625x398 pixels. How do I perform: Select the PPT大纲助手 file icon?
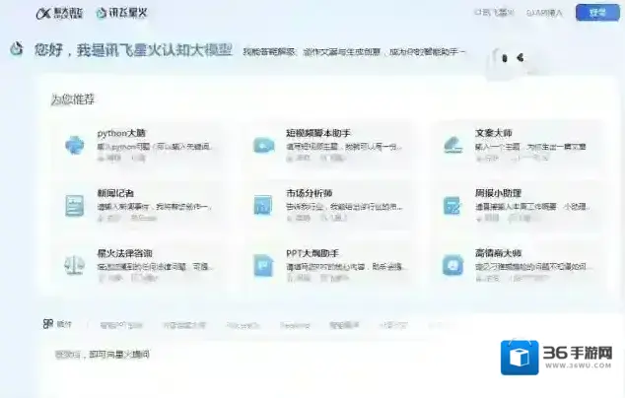point(263,265)
